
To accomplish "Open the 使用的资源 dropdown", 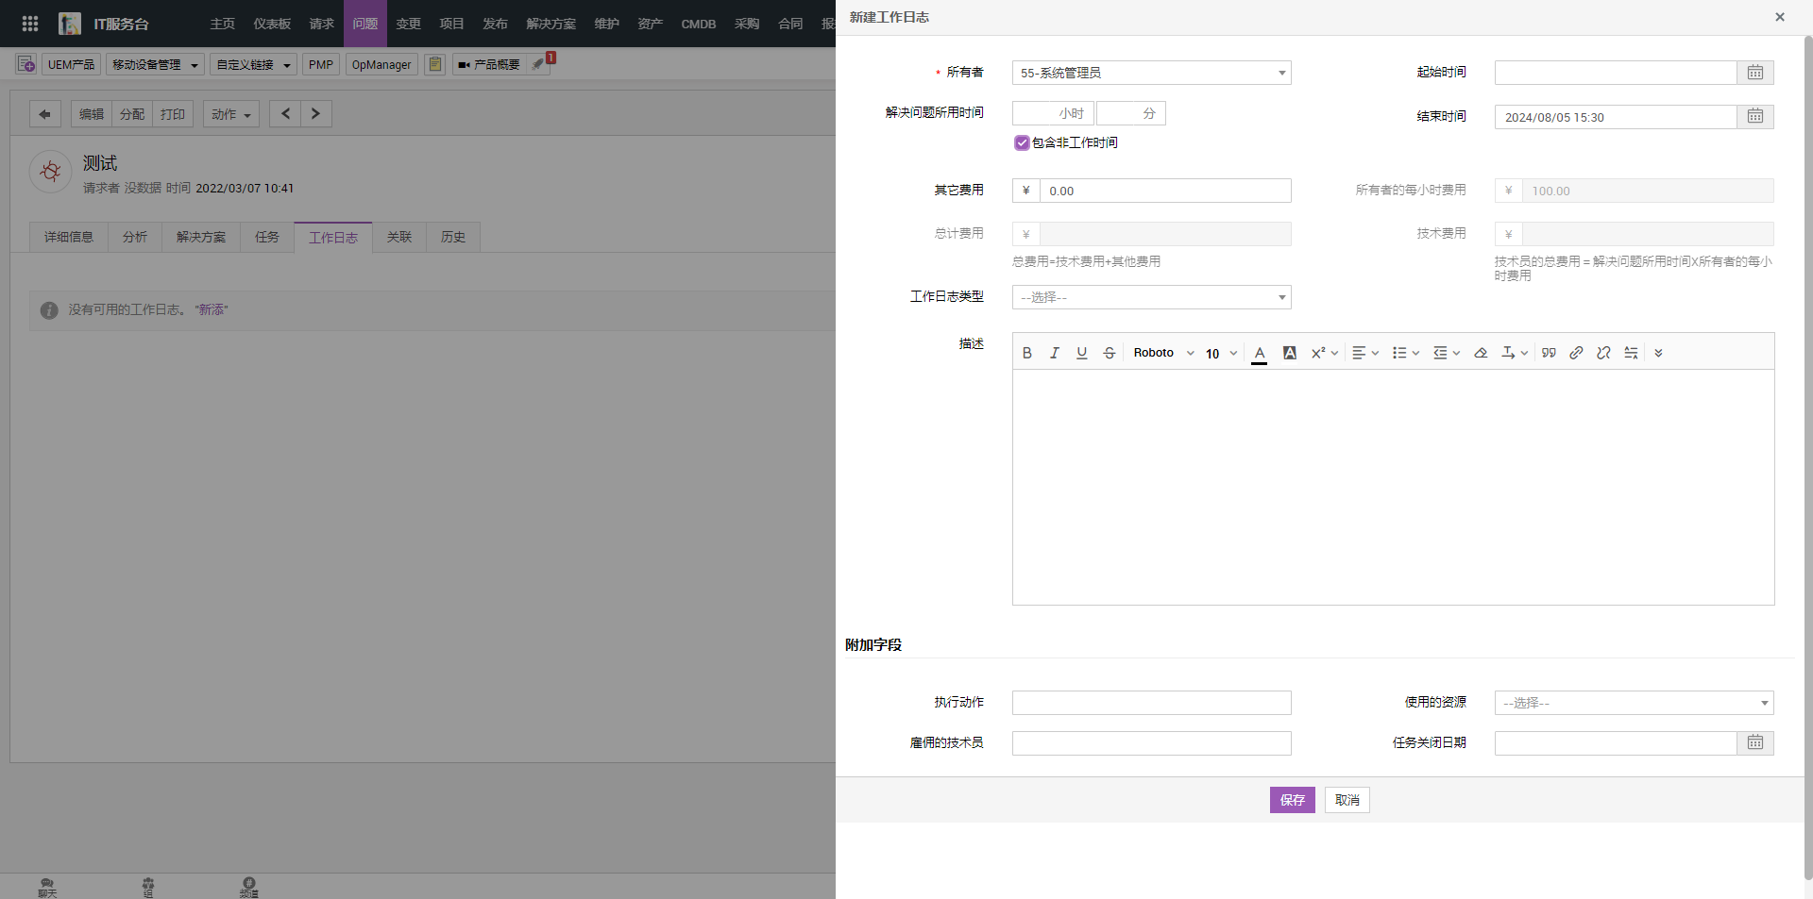I will click(x=1634, y=703).
